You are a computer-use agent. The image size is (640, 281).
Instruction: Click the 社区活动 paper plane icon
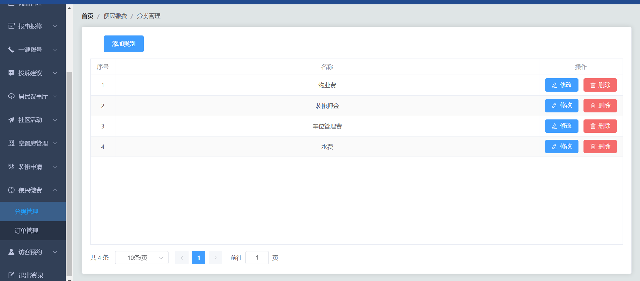click(11, 120)
